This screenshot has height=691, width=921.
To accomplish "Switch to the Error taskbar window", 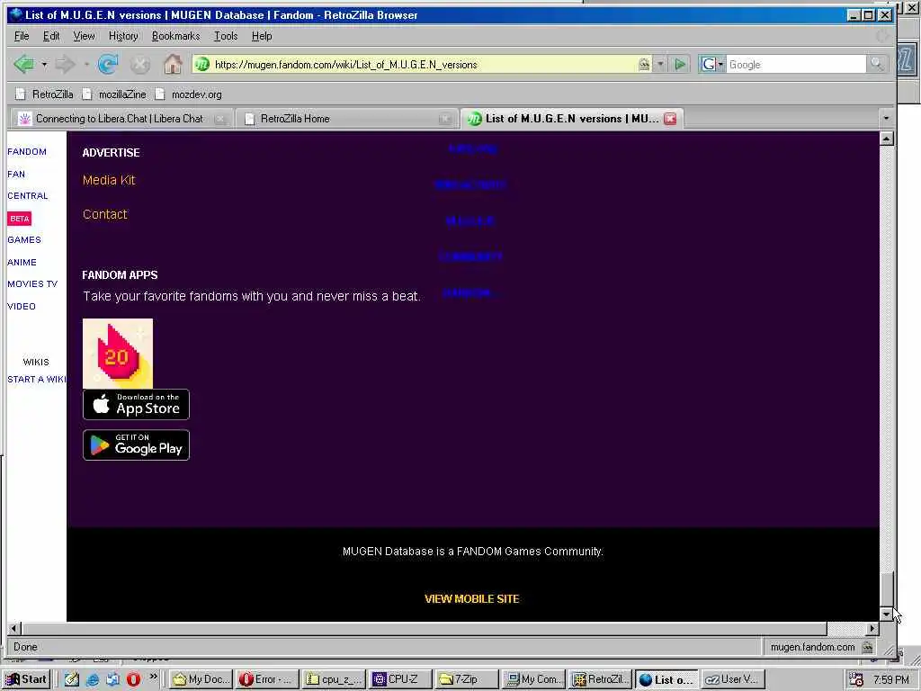I will 267,679.
